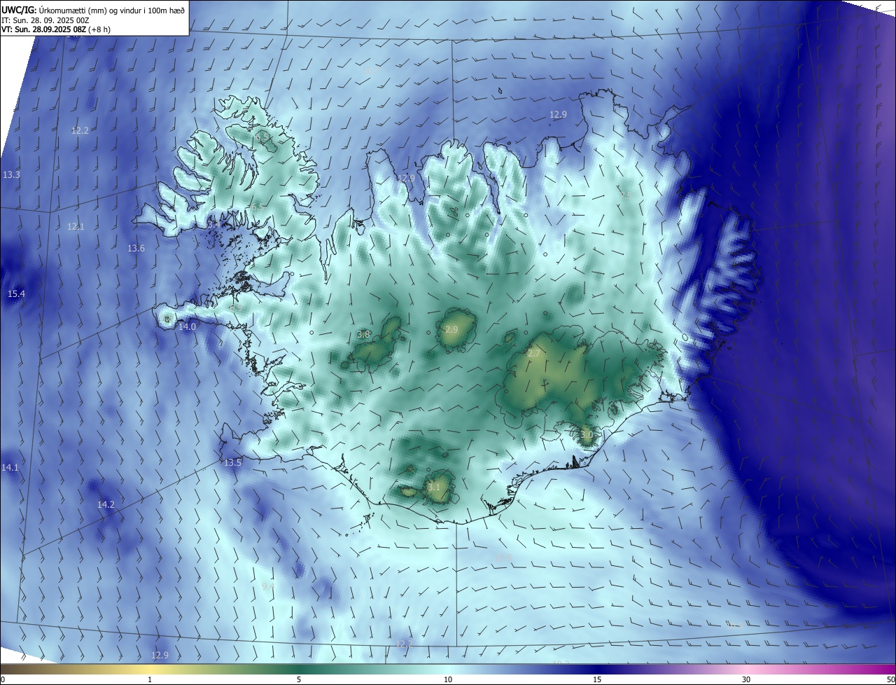Click the color scale tick label 50

[890, 679]
